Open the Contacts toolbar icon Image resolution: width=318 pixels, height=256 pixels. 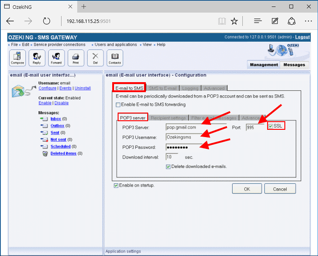pyautogui.click(x=115, y=58)
